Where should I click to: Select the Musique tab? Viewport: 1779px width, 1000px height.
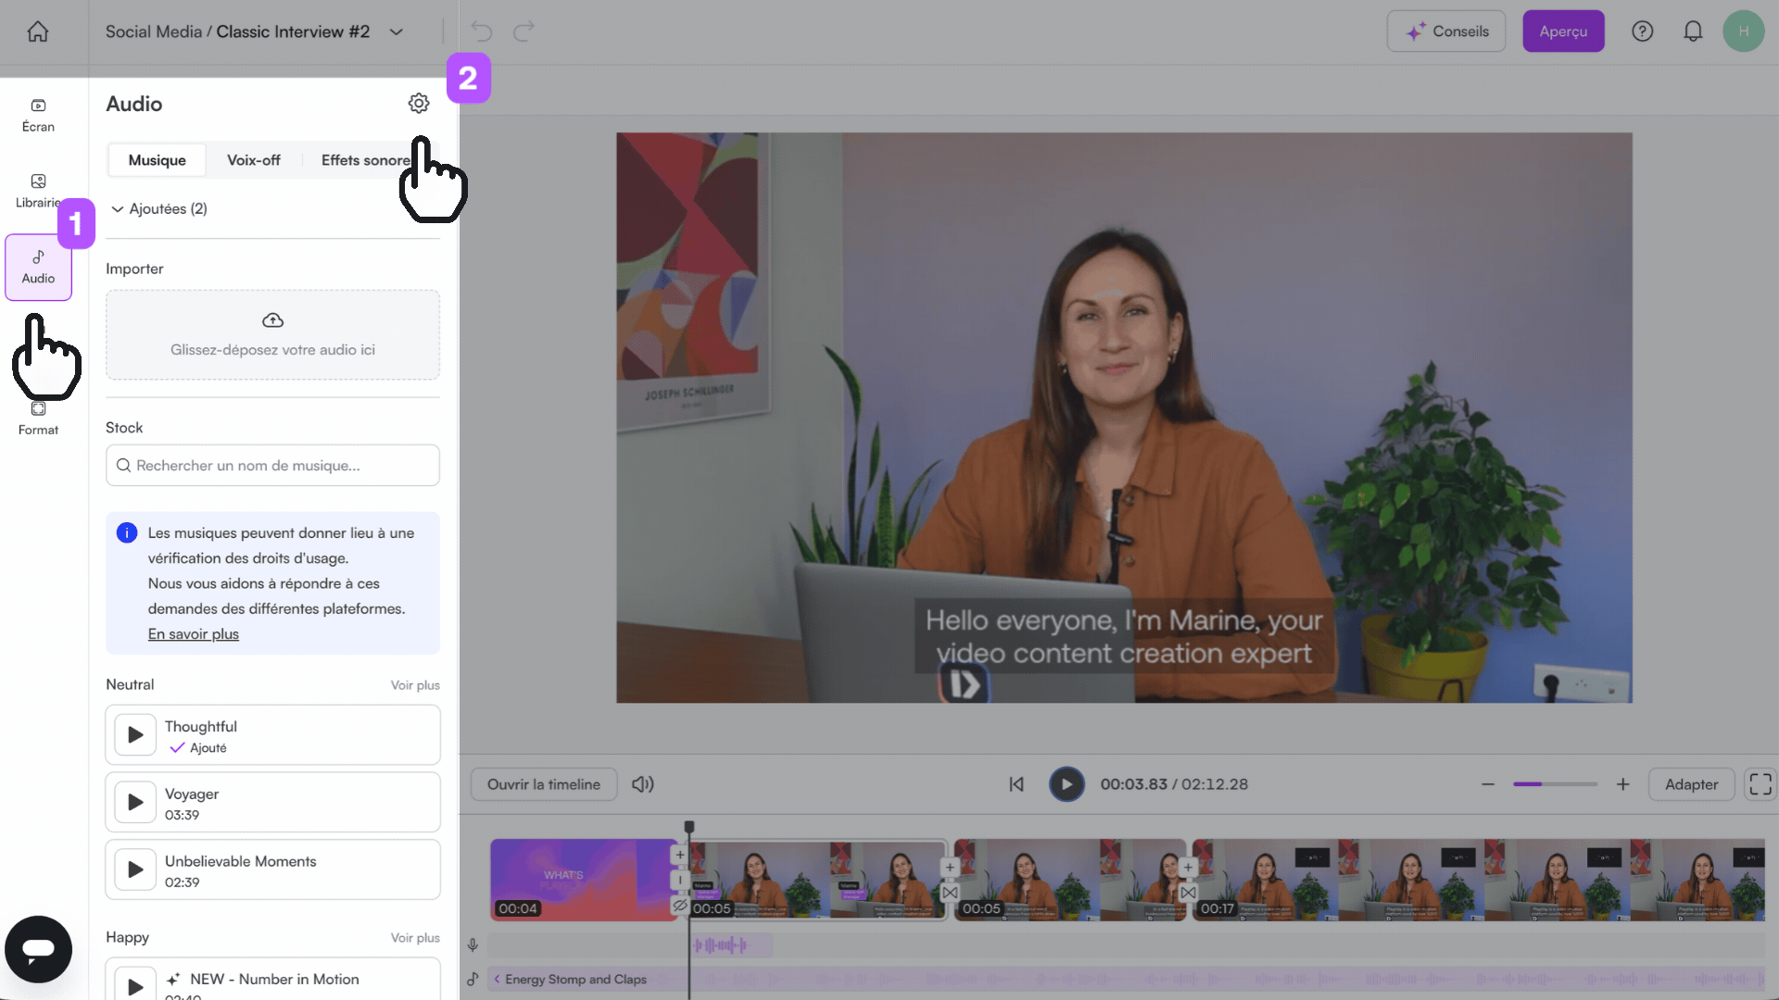click(157, 160)
